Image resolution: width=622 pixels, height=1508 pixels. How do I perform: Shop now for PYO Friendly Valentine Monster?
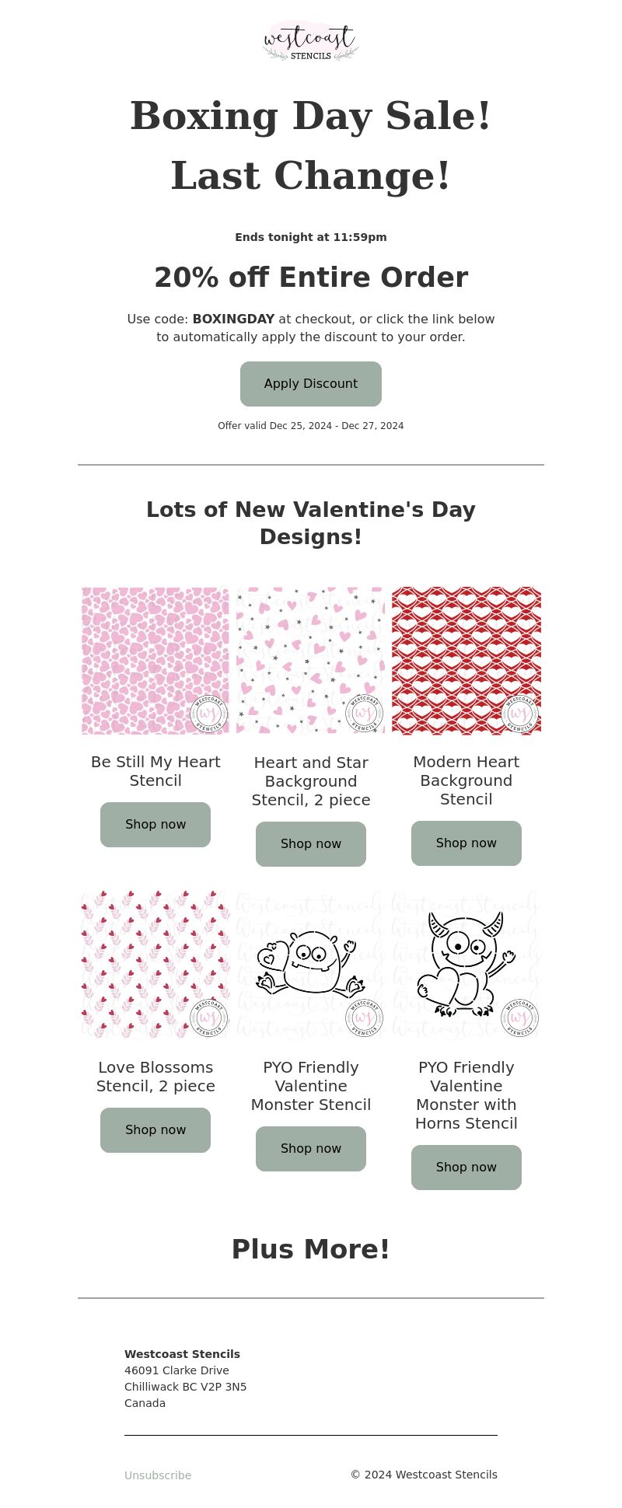311,1149
